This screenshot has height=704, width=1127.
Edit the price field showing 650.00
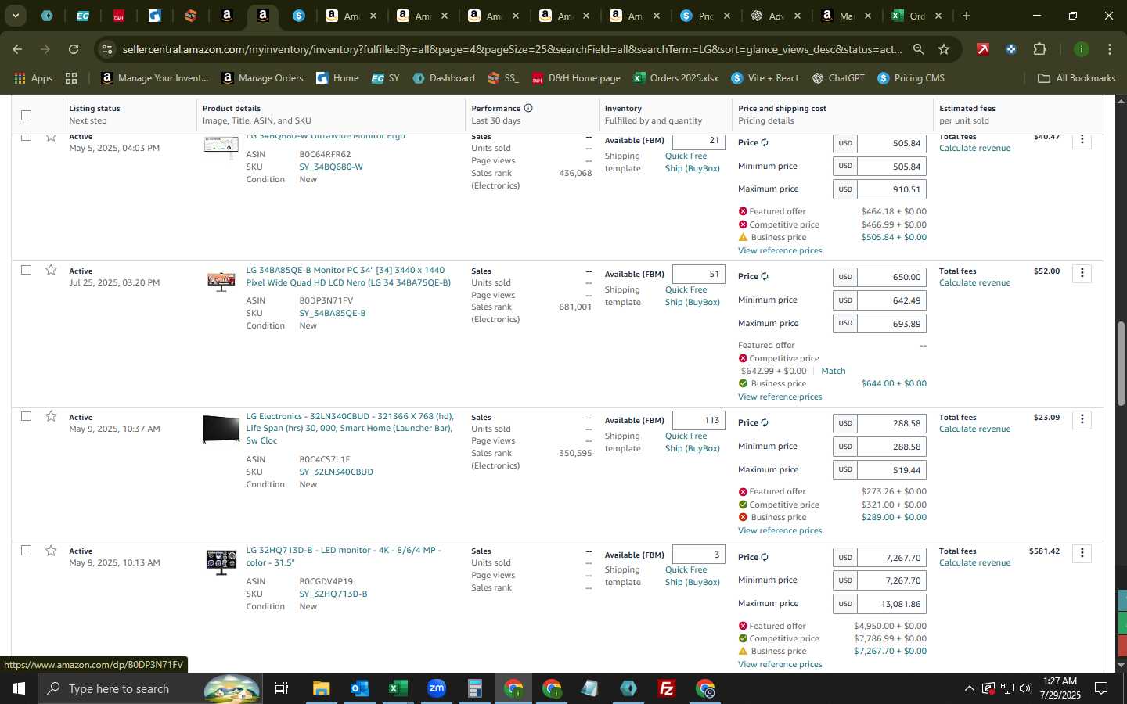click(x=891, y=277)
